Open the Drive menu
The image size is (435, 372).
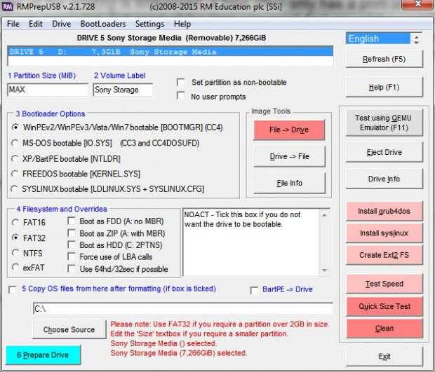[x=61, y=24]
